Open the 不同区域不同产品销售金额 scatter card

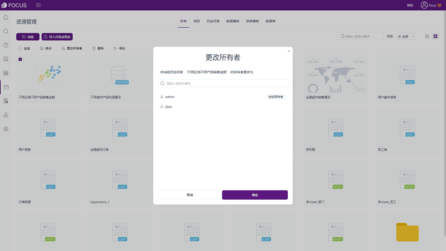[x=48, y=79]
